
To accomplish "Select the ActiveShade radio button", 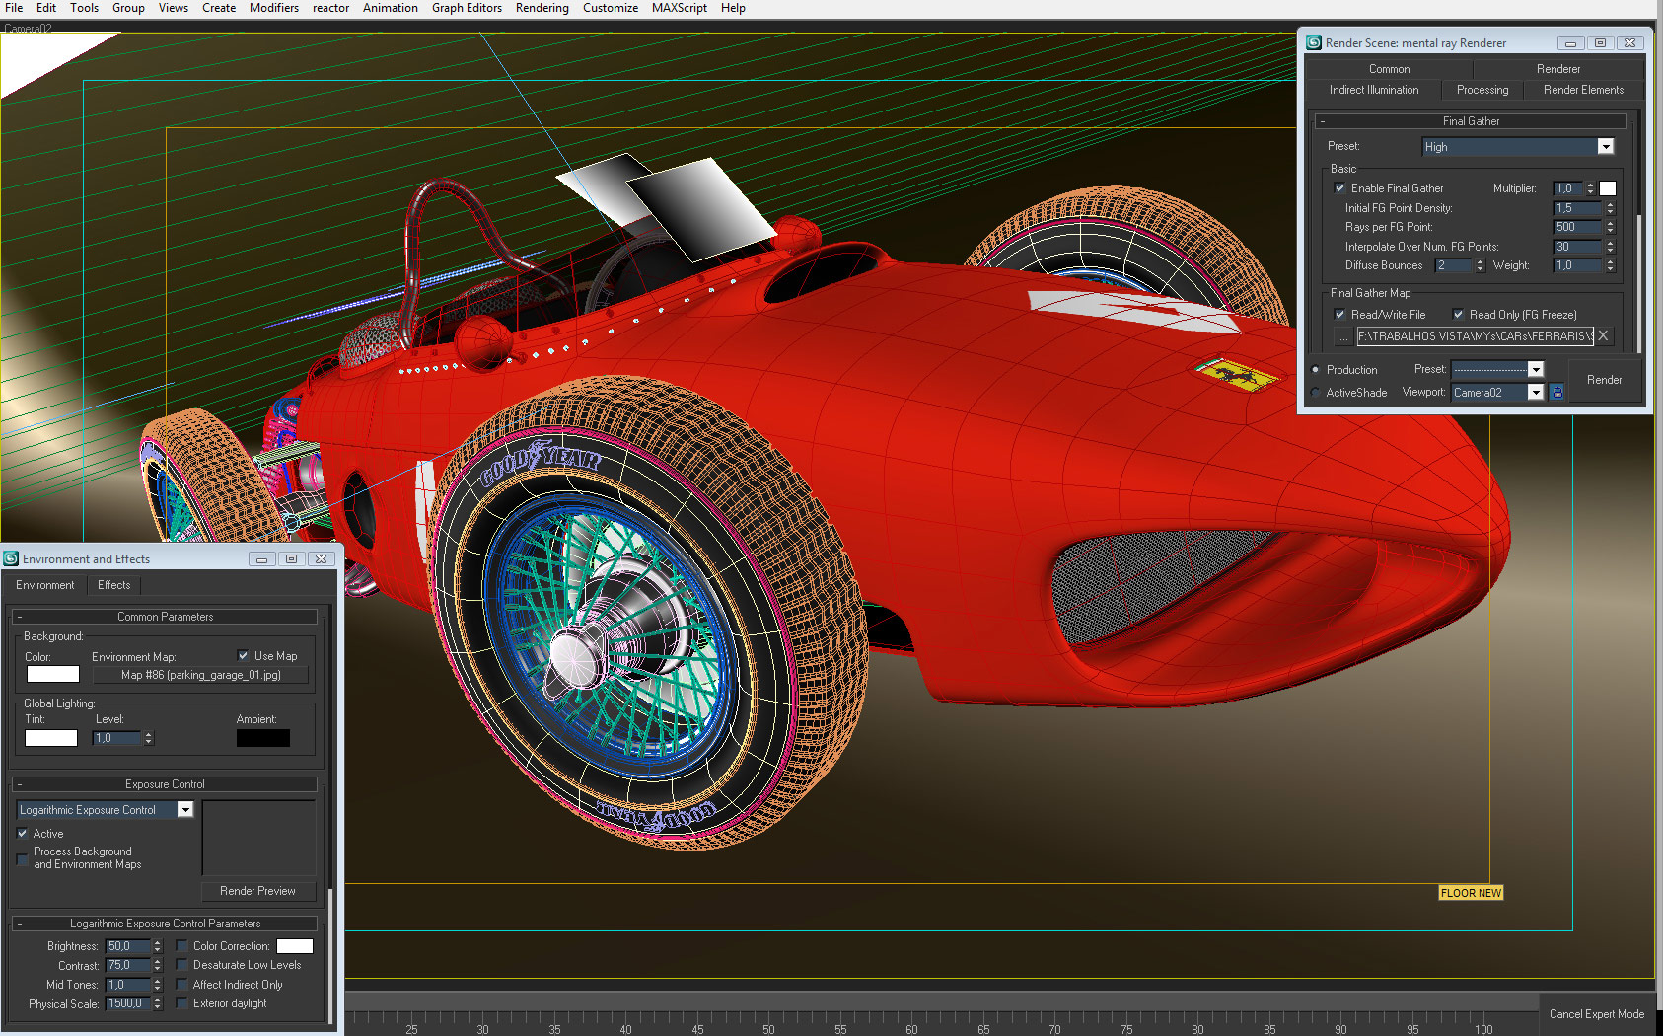I will coord(1316,393).
